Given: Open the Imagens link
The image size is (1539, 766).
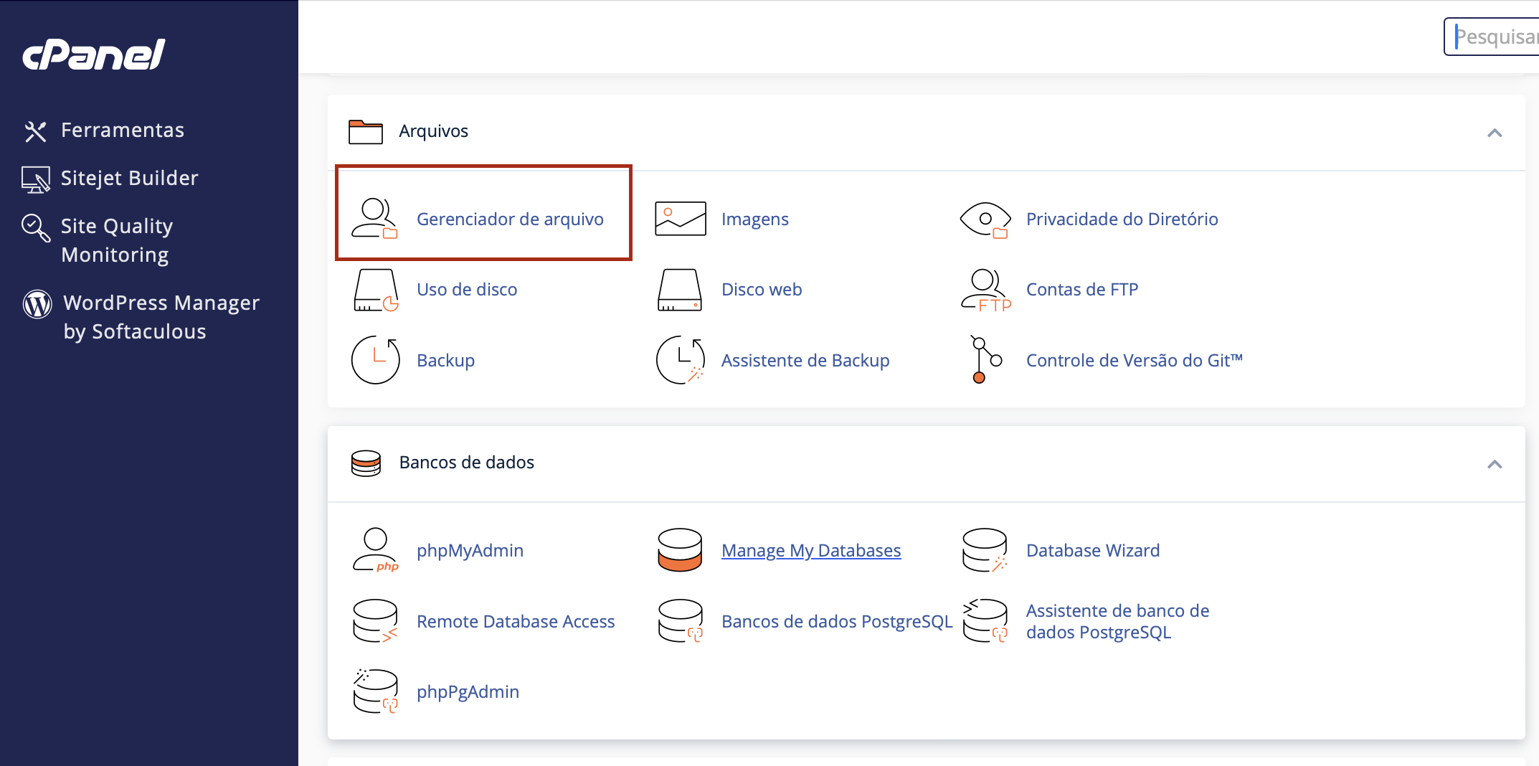Looking at the screenshot, I should (x=755, y=219).
